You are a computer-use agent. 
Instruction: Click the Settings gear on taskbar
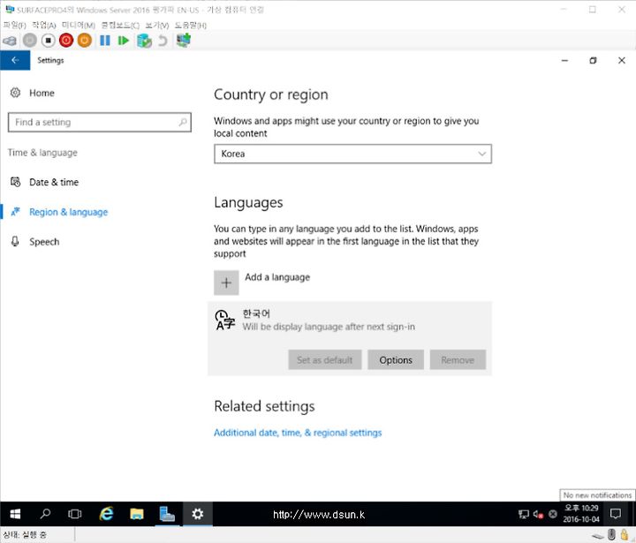(x=198, y=514)
